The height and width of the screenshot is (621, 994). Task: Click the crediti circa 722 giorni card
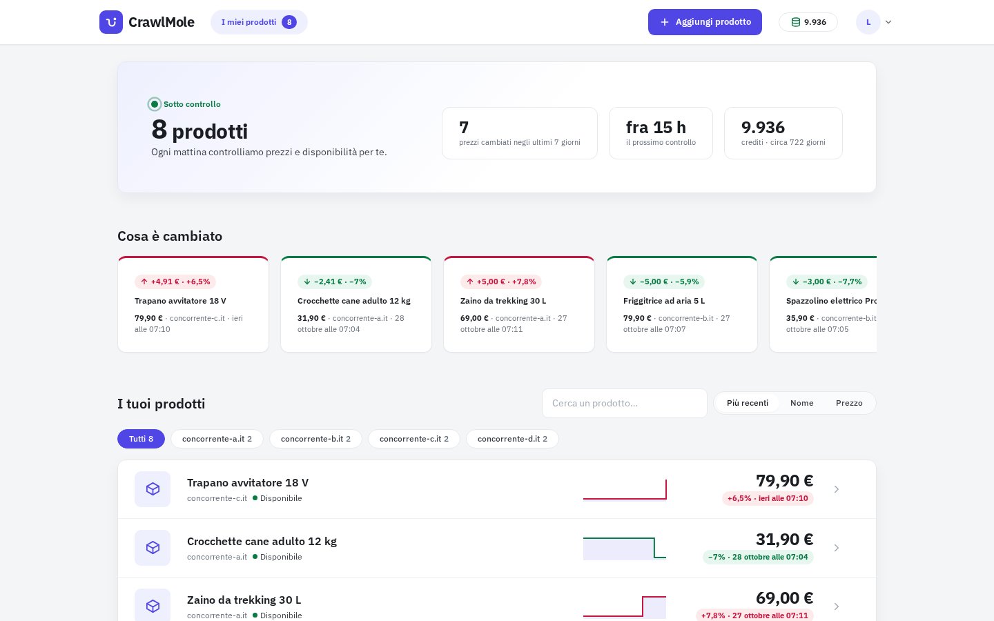click(783, 133)
